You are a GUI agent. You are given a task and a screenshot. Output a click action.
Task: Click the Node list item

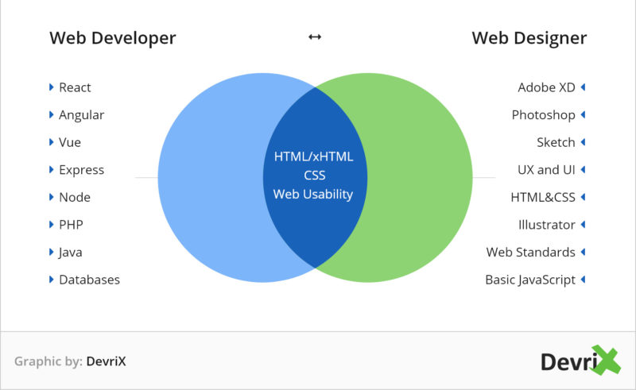[75, 197]
